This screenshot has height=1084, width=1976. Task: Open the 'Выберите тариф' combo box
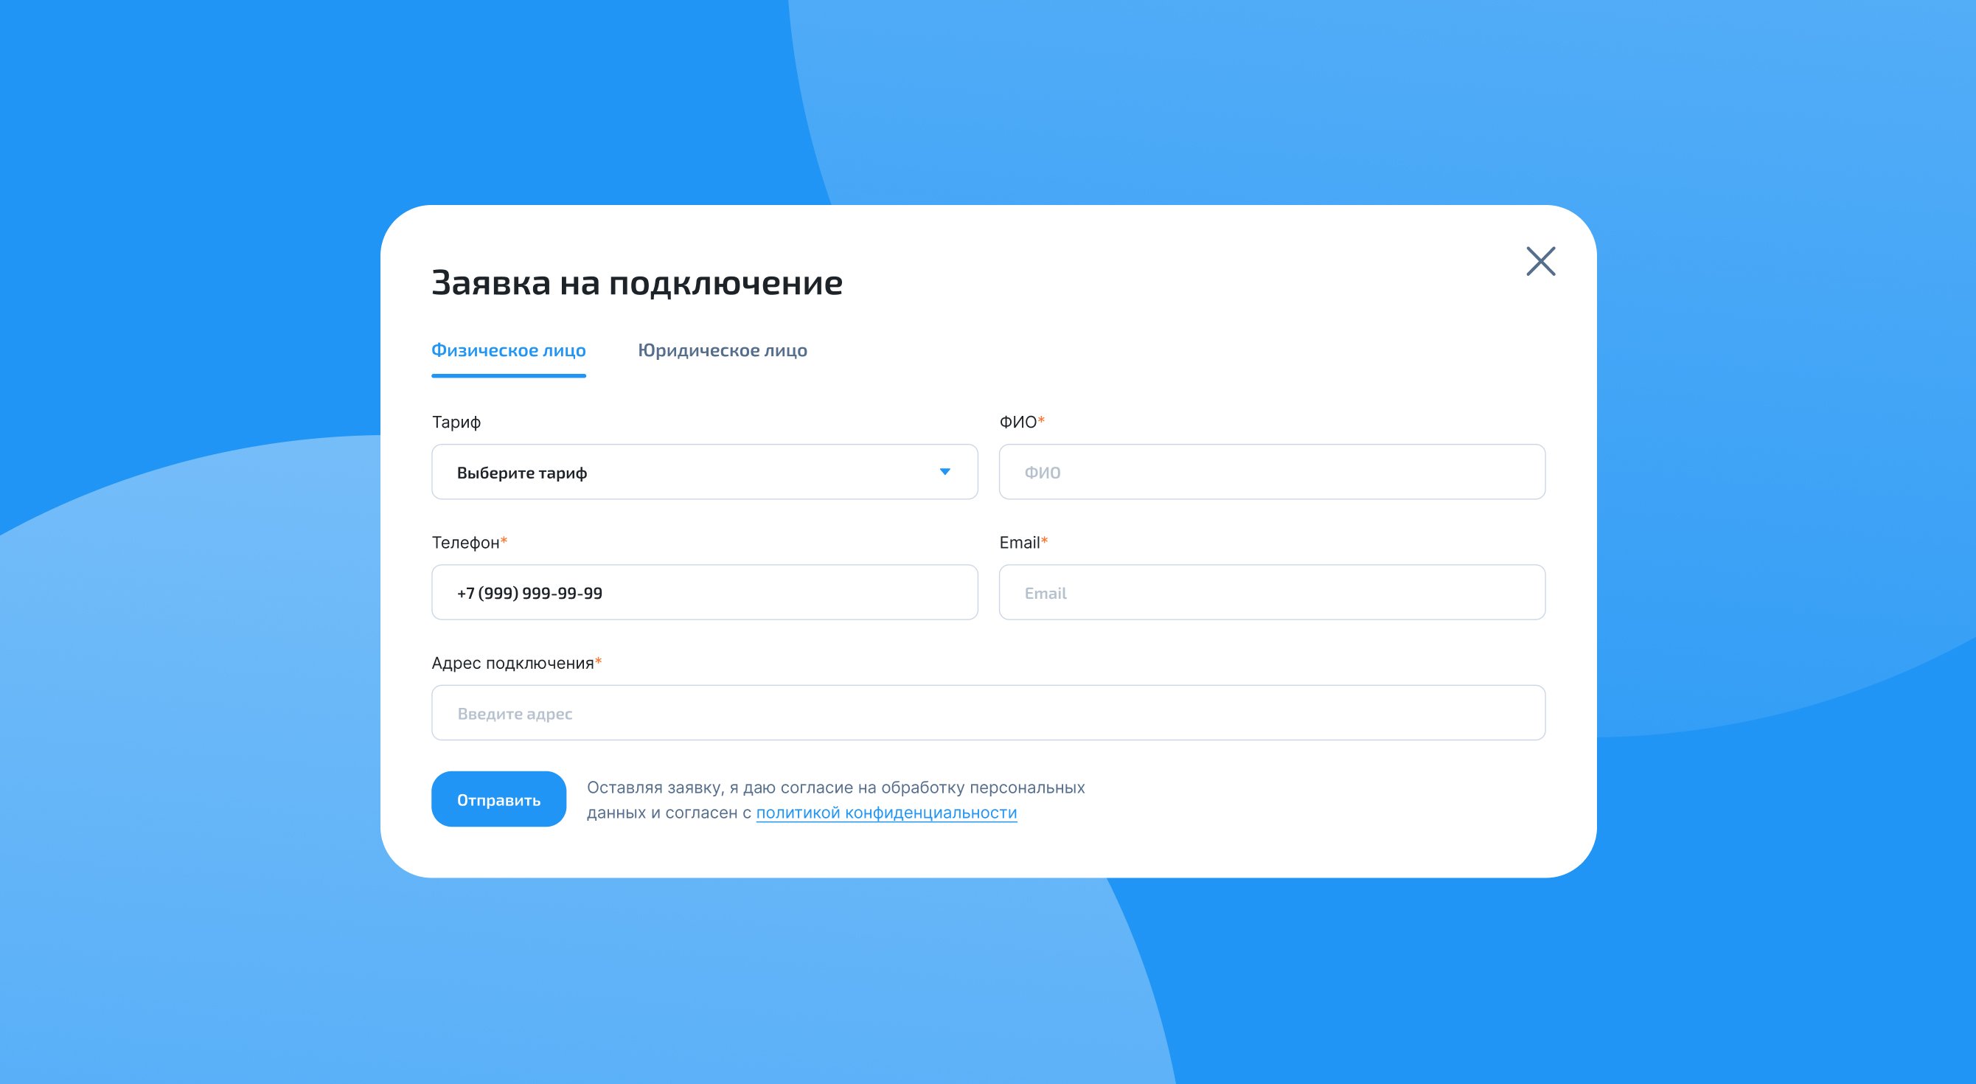click(x=690, y=472)
